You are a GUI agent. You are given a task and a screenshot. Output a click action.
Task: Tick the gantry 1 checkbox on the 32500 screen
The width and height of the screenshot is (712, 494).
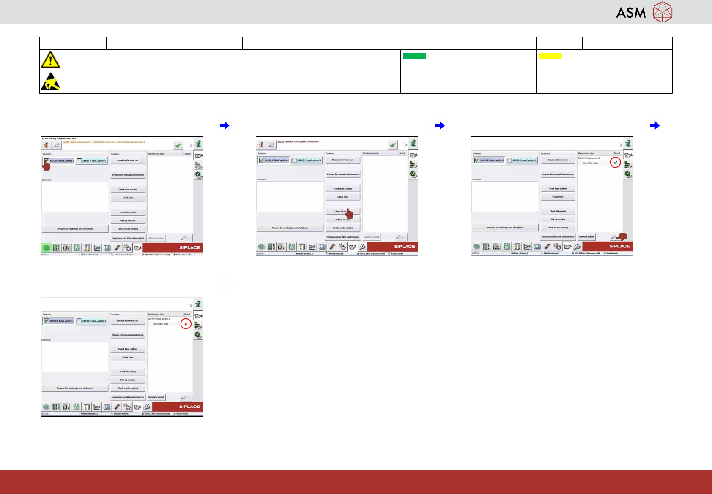tap(79, 161)
